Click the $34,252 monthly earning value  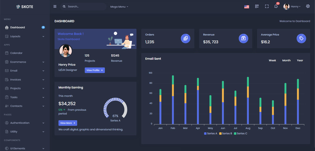[67, 104]
